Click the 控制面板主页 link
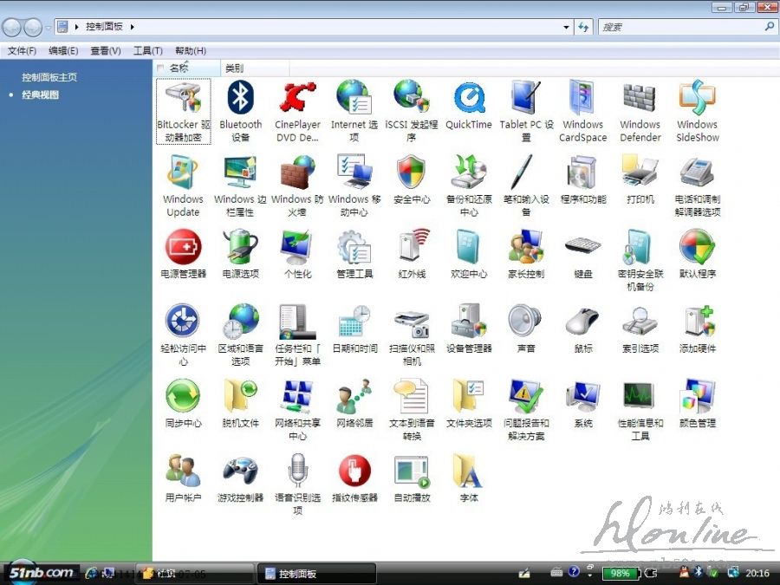 pyautogui.click(x=49, y=77)
